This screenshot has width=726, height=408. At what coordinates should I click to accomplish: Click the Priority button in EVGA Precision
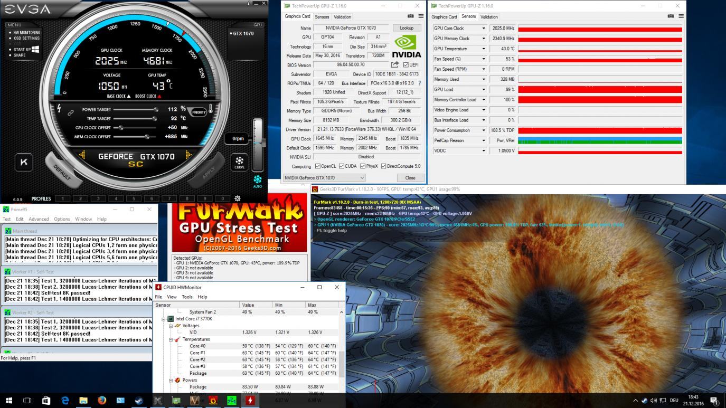point(199,112)
